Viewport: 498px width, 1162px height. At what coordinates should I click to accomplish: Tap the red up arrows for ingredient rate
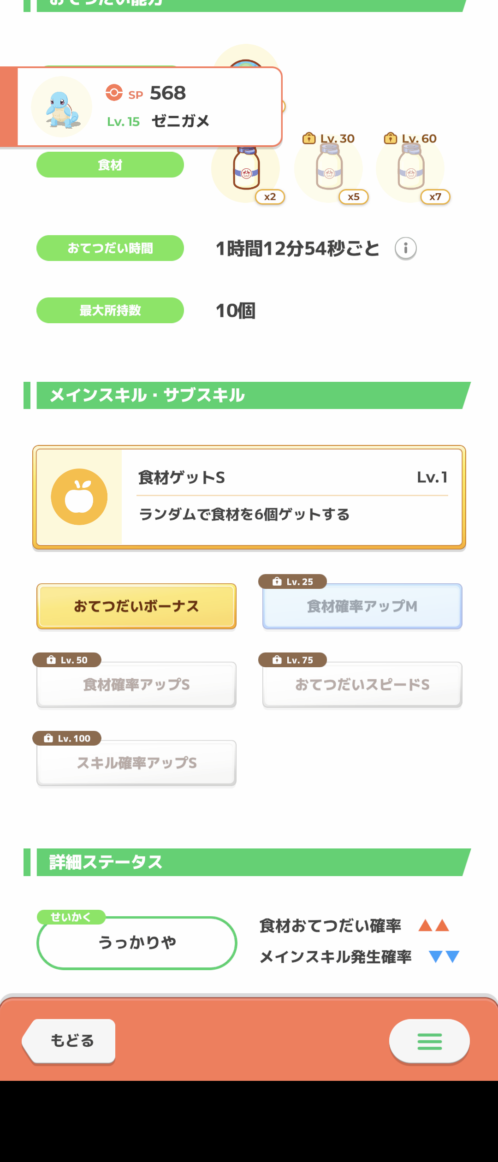point(433,925)
